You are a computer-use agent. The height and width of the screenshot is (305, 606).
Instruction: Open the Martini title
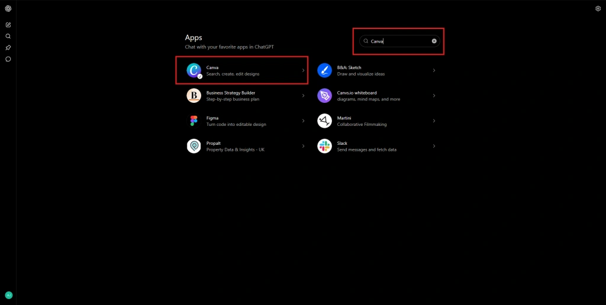tap(344, 118)
